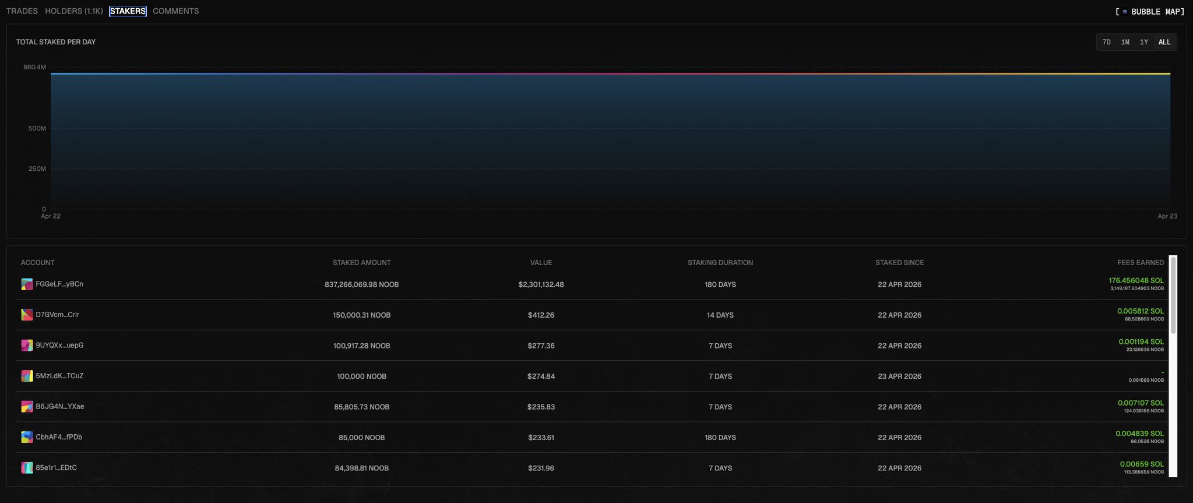This screenshot has height=503, width=1193.
Task: Click avatar icon for 85e1r1...EDtC account
Action: pyautogui.click(x=27, y=468)
